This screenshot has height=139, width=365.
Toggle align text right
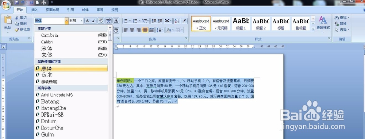[138, 30]
